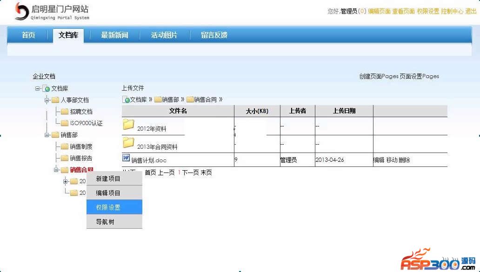The width and height of the screenshot is (480, 272).
Task: Select 权限设置 in the context menu
Action: (114, 207)
